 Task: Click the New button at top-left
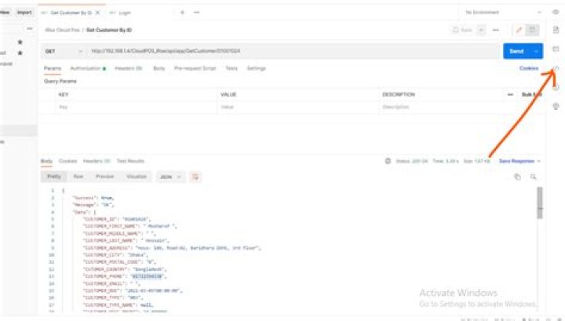point(5,13)
